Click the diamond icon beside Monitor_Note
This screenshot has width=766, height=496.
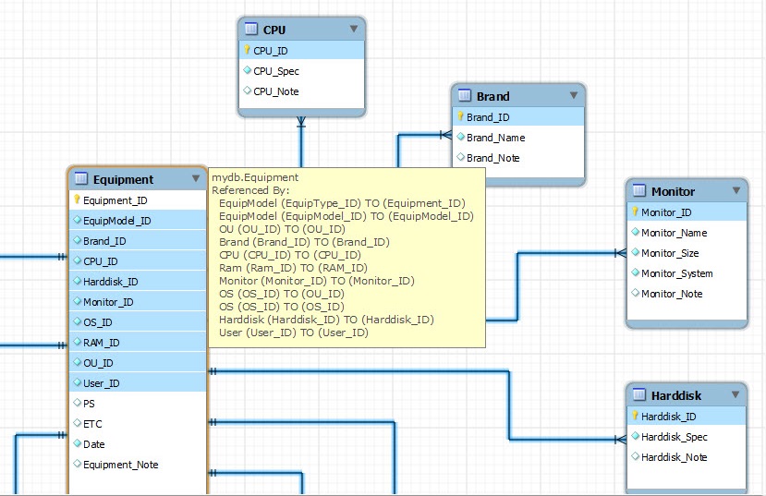[x=635, y=293]
